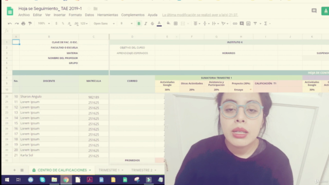Increase decimal places
The height and width of the screenshot is (185, 329).
click(76, 24)
